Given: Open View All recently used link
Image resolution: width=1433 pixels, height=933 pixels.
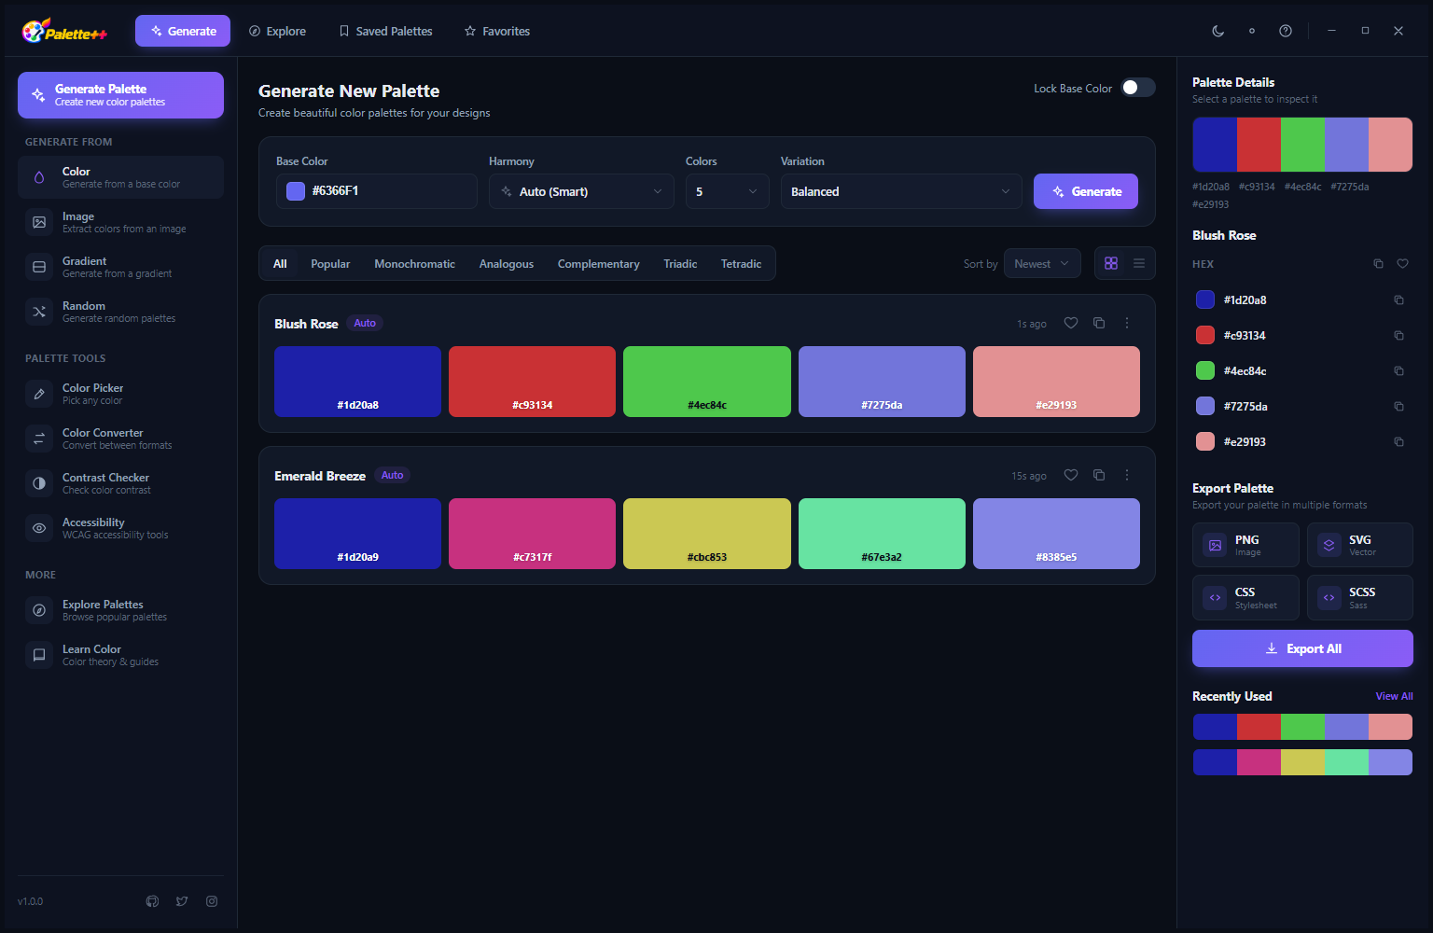Looking at the screenshot, I should 1394,696.
